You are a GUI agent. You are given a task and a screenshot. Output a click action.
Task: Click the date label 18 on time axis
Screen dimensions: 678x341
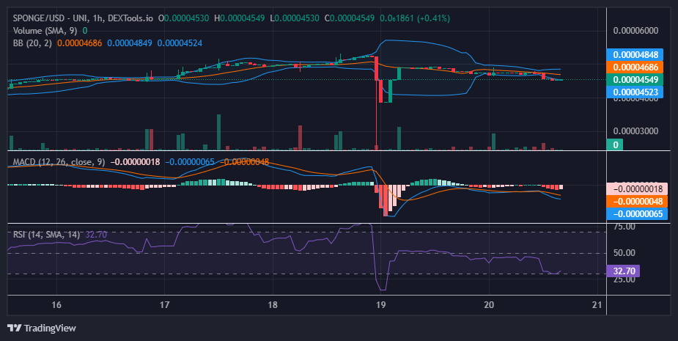coord(273,304)
